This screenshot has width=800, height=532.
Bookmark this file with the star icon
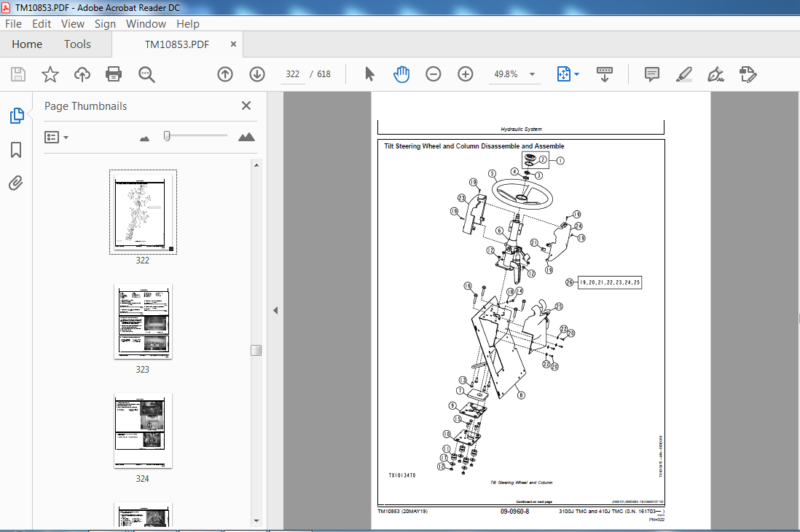pos(50,74)
